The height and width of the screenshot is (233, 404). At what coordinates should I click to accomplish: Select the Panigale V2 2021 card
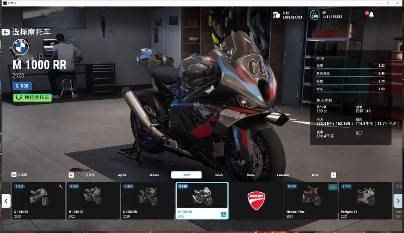click(x=365, y=201)
